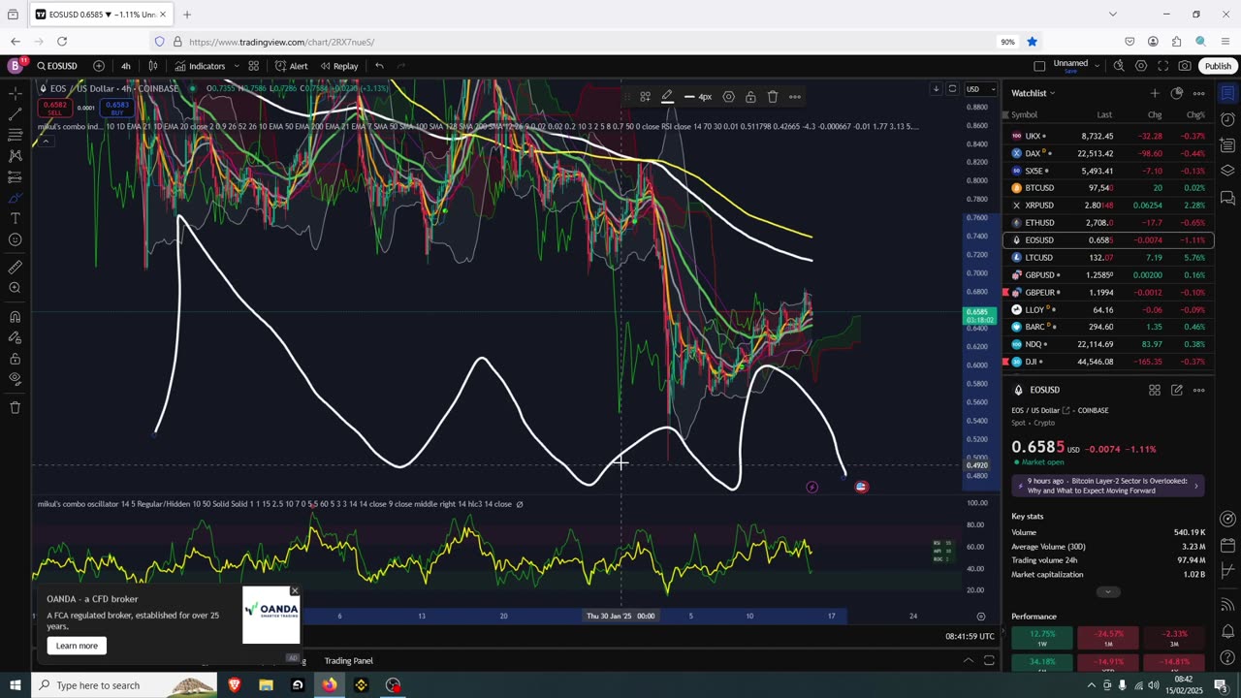Open the brush line color pencil swatch
1241x698 pixels.
point(667,97)
